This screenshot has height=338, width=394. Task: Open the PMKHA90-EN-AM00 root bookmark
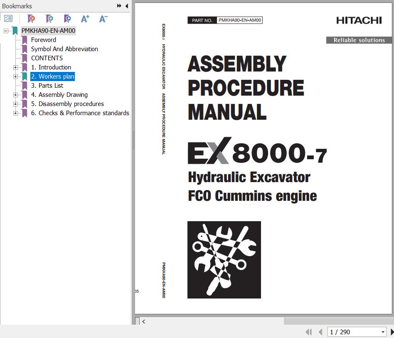(x=48, y=31)
